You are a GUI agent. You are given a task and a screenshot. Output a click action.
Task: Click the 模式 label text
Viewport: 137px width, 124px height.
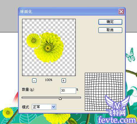[25, 107]
